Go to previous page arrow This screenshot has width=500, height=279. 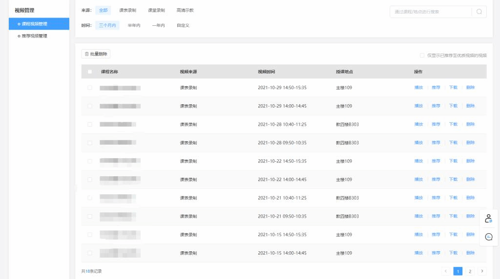click(446, 271)
